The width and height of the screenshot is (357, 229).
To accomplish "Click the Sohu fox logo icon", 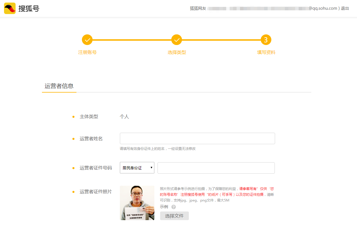I will pos(9,8).
